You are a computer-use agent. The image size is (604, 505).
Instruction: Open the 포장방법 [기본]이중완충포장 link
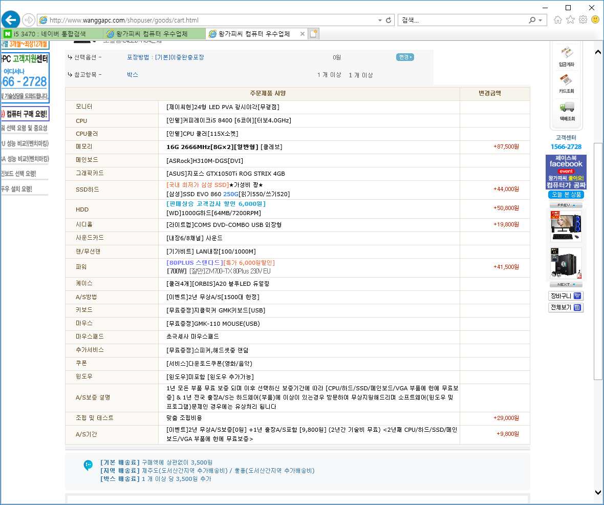click(166, 57)
